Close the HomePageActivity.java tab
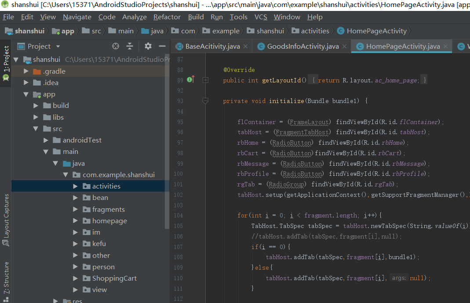470x303 pixels. (445, 46)
